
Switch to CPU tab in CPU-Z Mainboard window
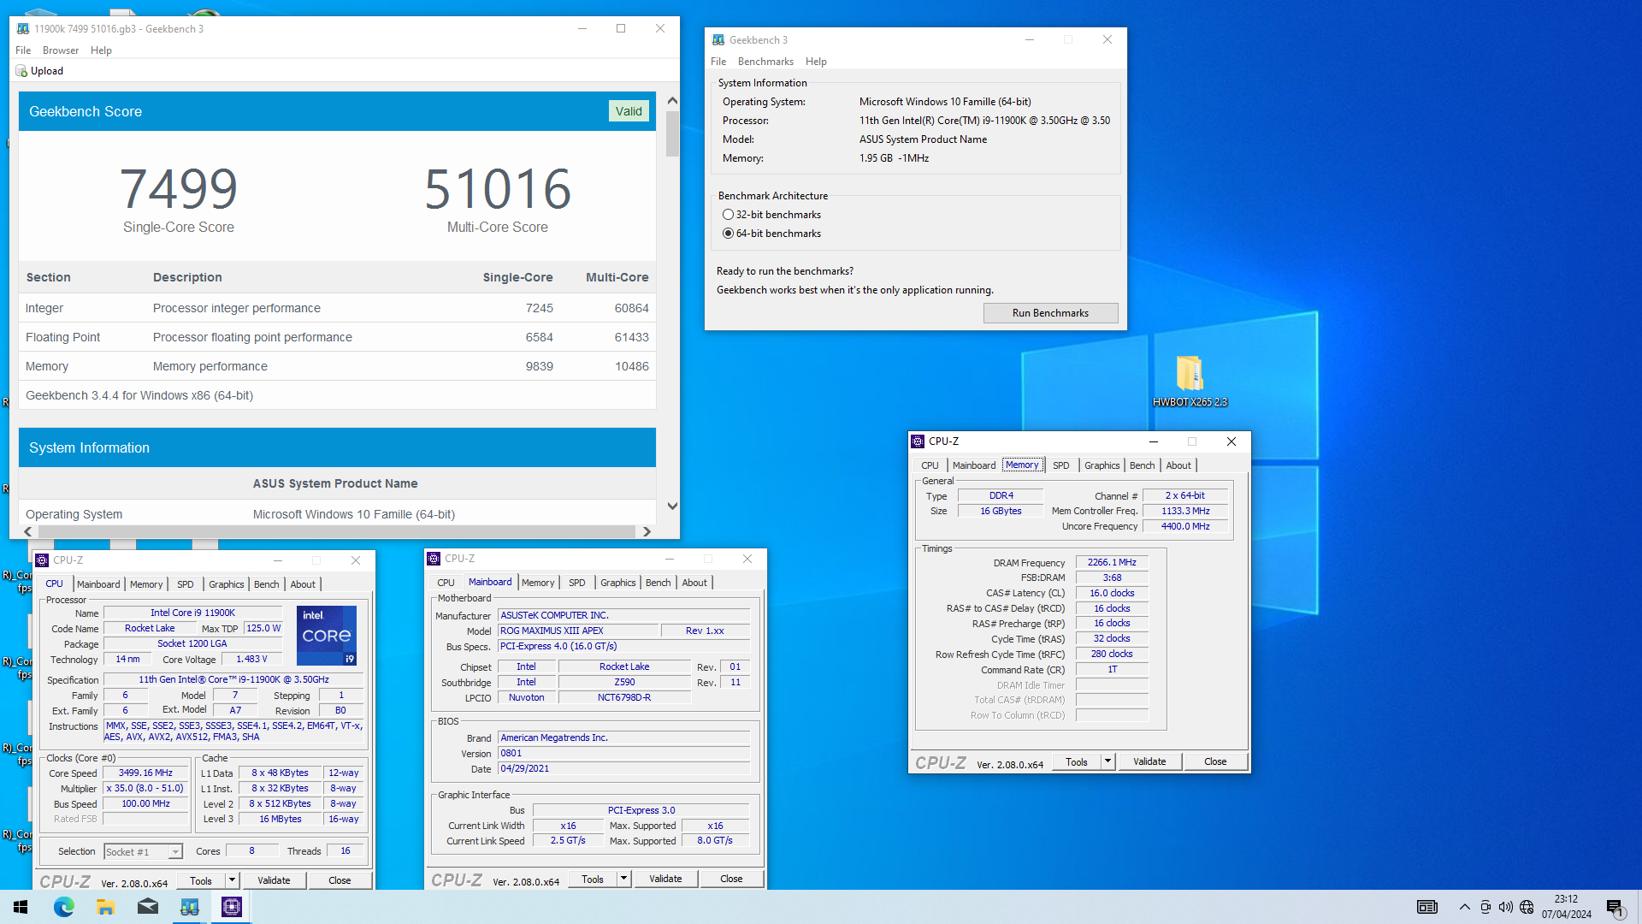(x=446, y=583)
